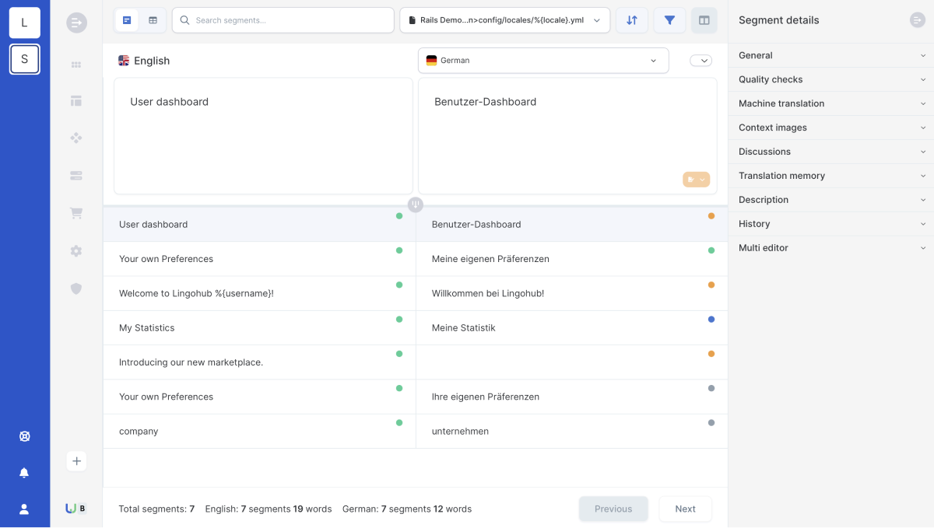
Task: Open the German target language dropdown
Action: [543, 61]
